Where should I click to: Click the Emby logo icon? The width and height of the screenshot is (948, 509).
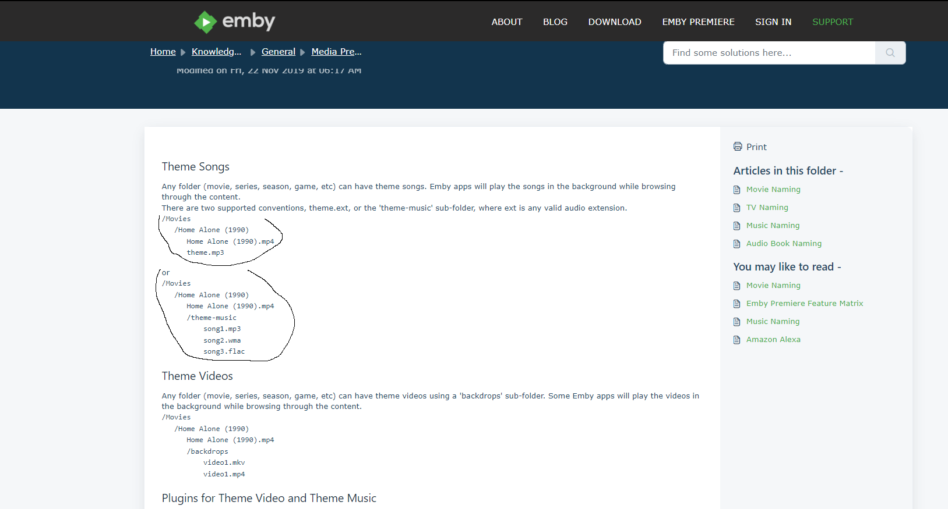205,22
